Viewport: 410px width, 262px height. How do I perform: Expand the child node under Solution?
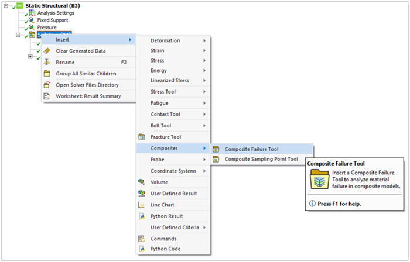click(x=30, y=57)
